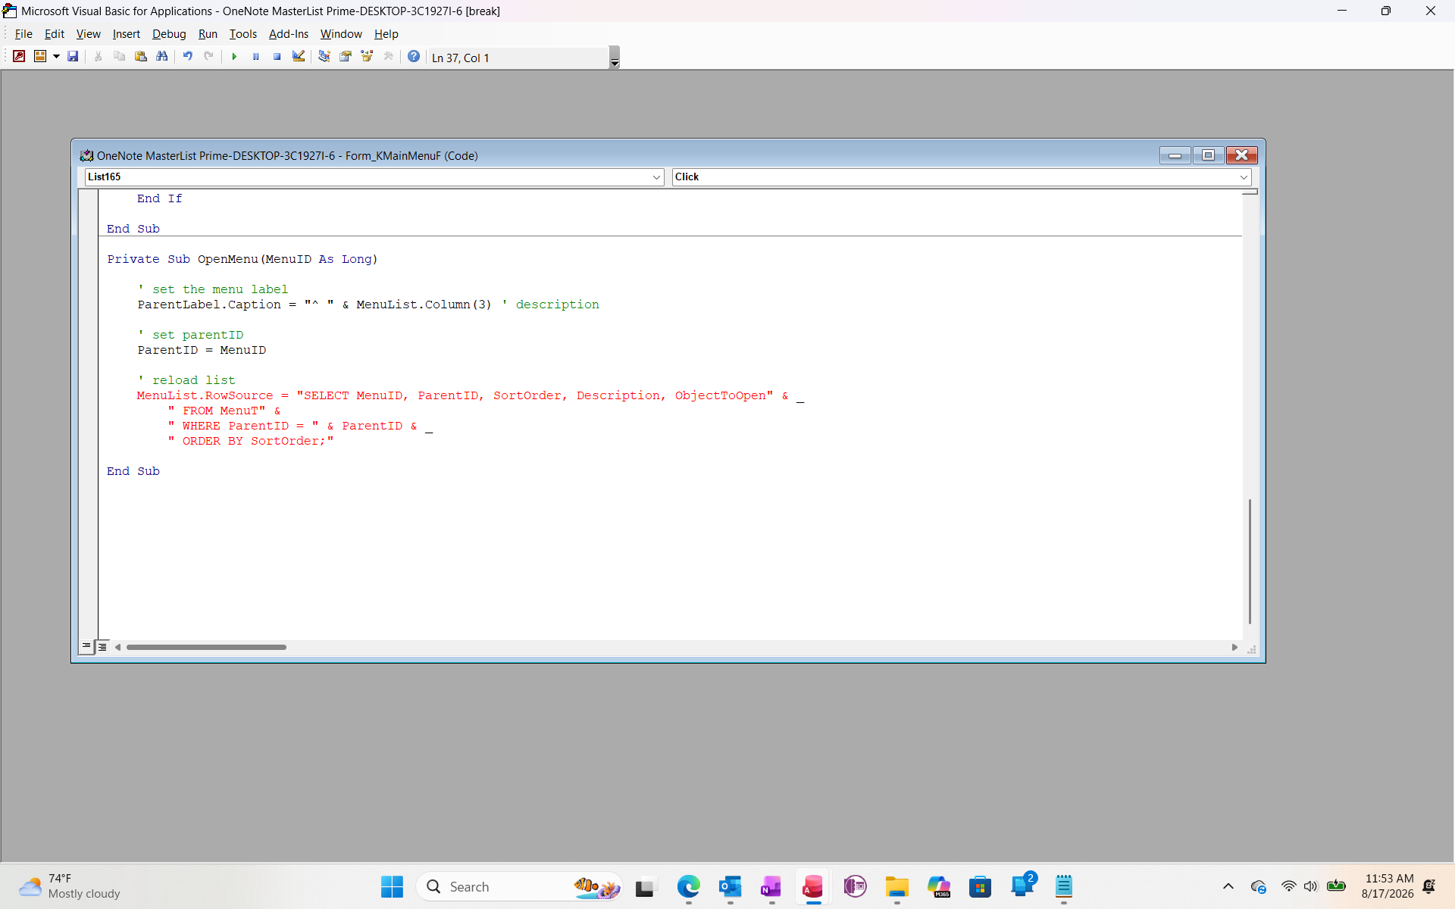Image resolution: width=1455 pixels, height=909 pixels.
Task: Switch to Procedure View toggle
Action: [x=86, y=646]
